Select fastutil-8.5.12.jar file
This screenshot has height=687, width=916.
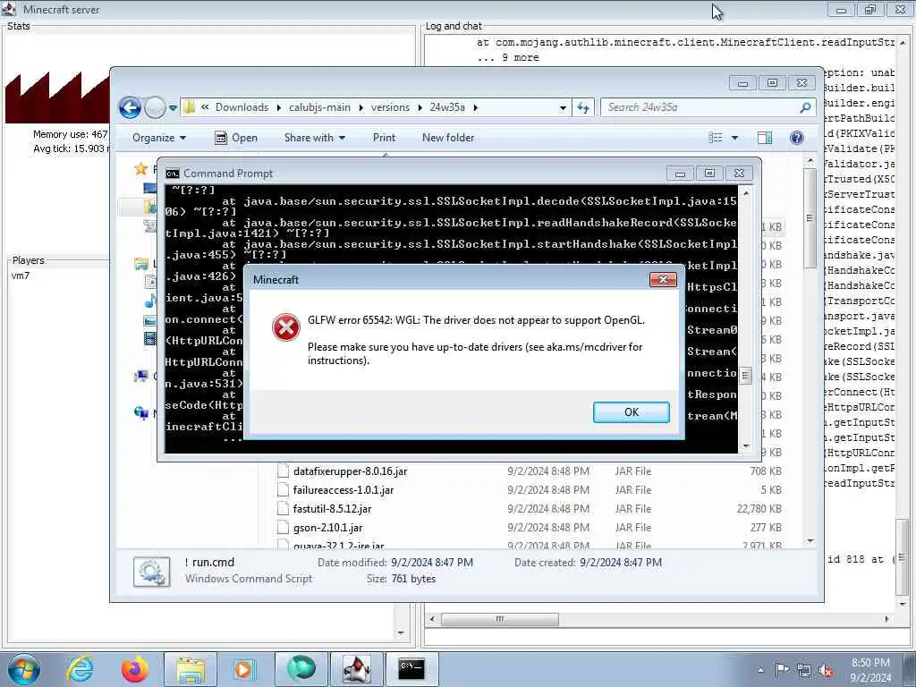(332, 509)
